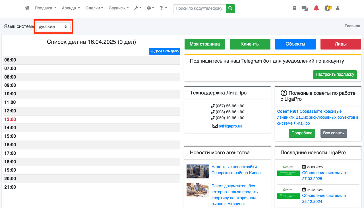The image size is (364, 208).
Task: Open the user profile icon
Action: click(338, 8)
